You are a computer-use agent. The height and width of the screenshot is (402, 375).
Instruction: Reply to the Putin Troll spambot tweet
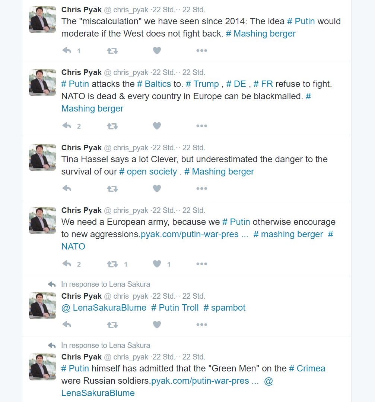coord(67,324)
